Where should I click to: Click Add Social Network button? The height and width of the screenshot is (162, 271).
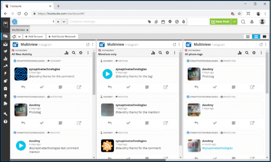[62, 36]
